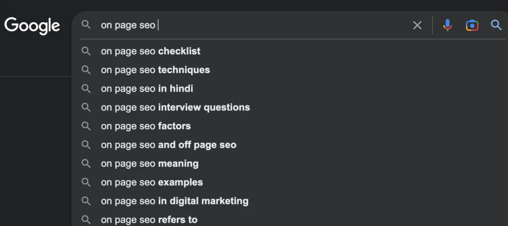Start voice search with the microphone icon
508x226 pixels.
(447, 25)
